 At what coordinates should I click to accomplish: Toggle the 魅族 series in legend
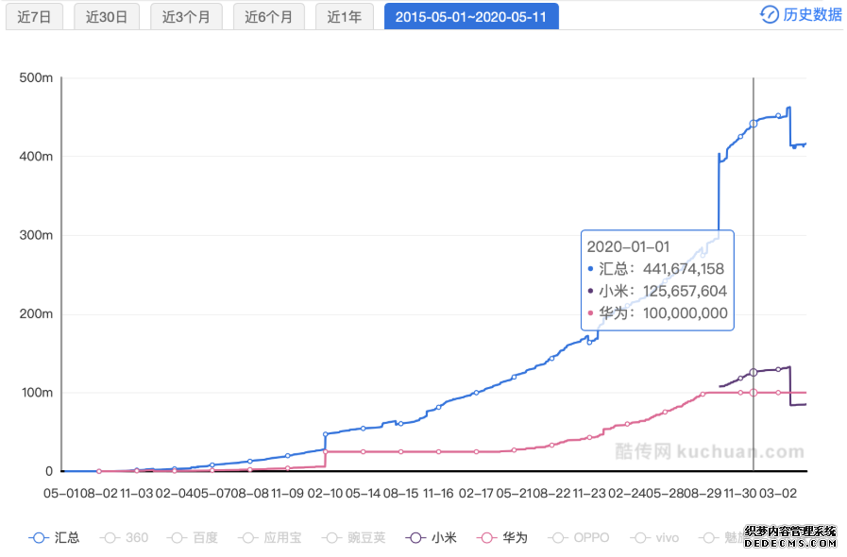pos(708,537)
